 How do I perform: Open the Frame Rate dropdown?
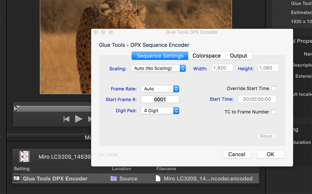click(160, 89)
